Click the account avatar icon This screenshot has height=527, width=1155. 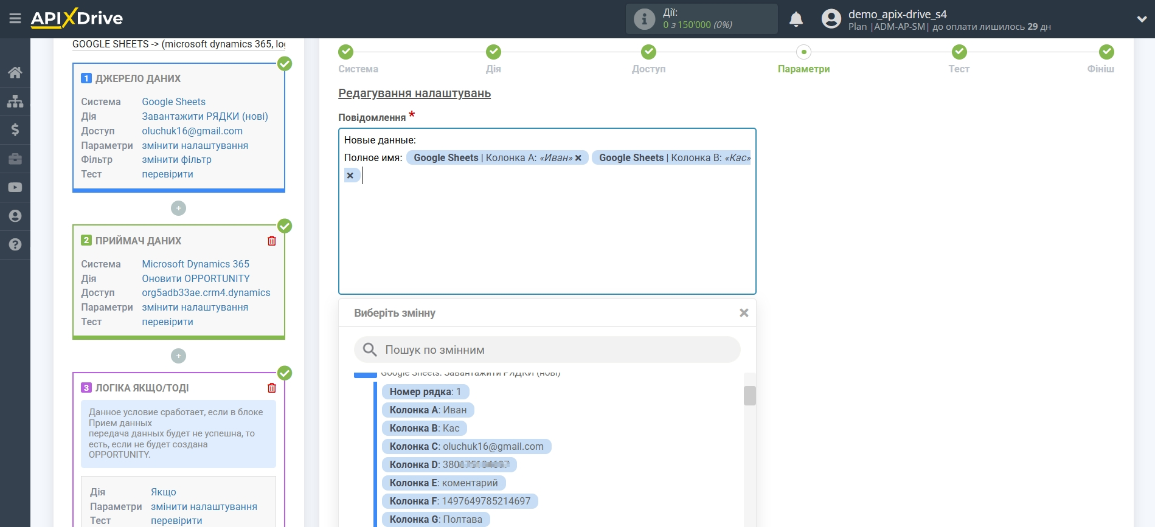[831, 19]
